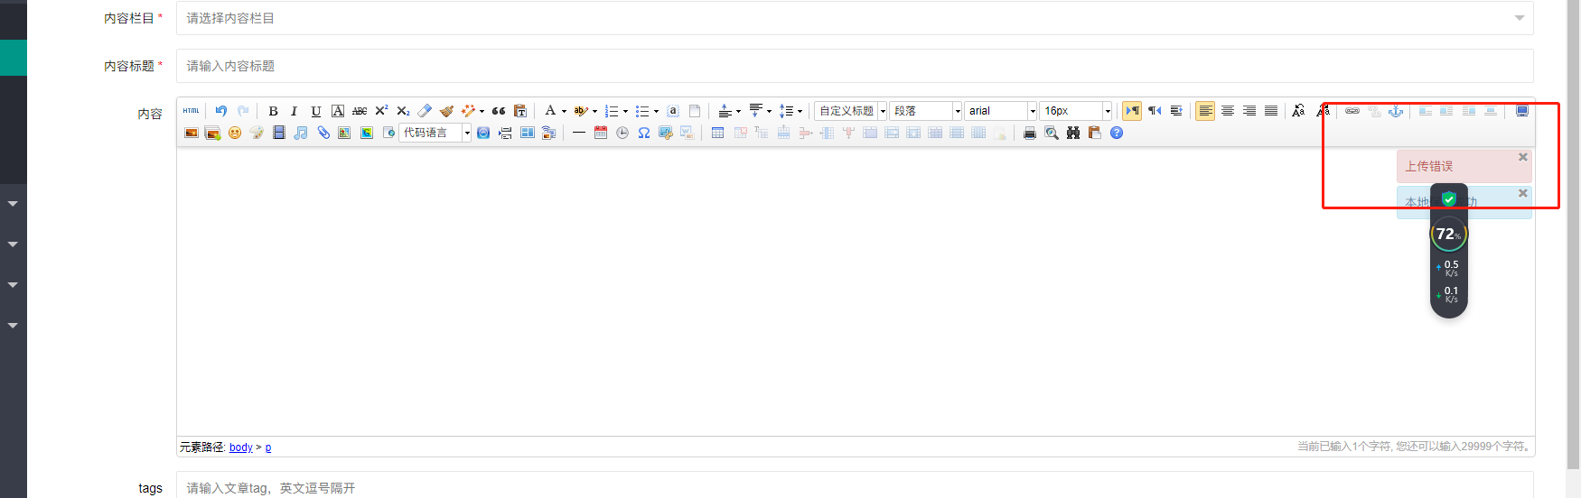Insert special character with omega icon
Screen dimensions: 1581x498
[x=644, y=133]
